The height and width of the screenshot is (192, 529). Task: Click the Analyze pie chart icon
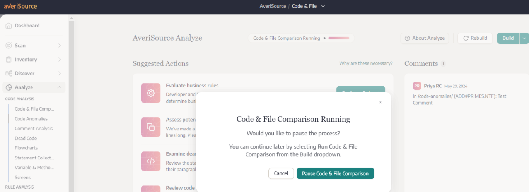point(9,87)
